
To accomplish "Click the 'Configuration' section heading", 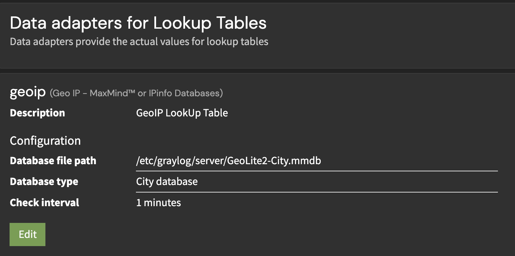I will (x=45, y=141).
